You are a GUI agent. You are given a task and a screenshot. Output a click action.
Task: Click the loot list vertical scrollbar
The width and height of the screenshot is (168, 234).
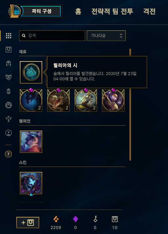coord(130,104)
